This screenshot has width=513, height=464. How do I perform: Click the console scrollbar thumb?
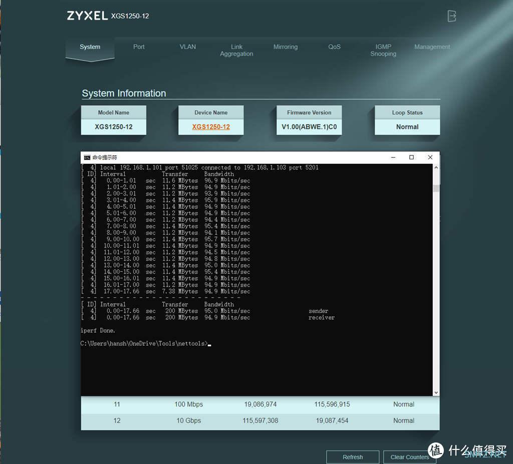436,188
